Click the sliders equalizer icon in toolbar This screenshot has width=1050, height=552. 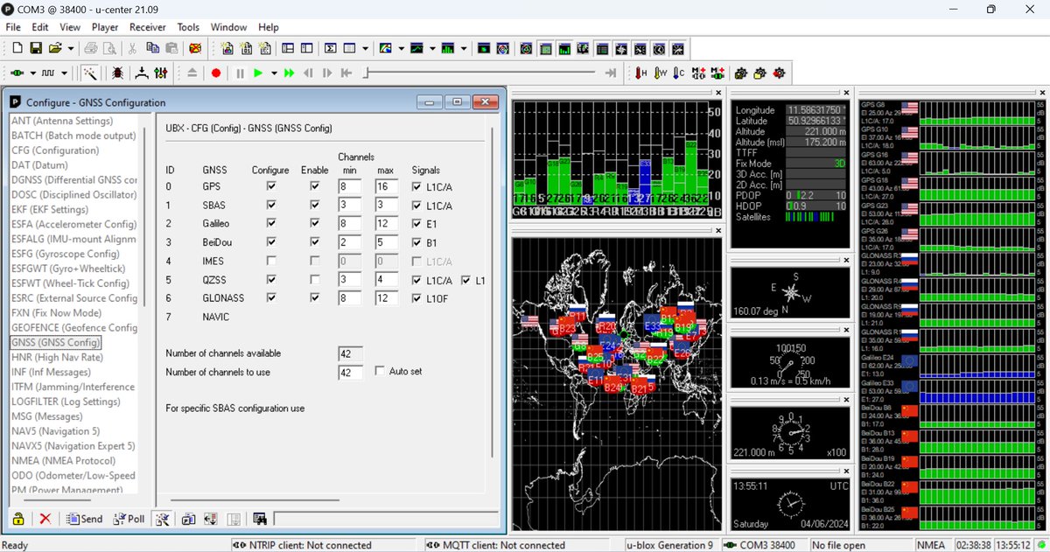click(160, 73)
